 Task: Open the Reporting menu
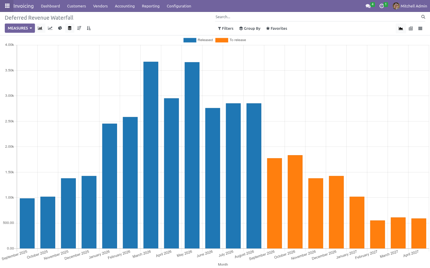click(151, 6)
